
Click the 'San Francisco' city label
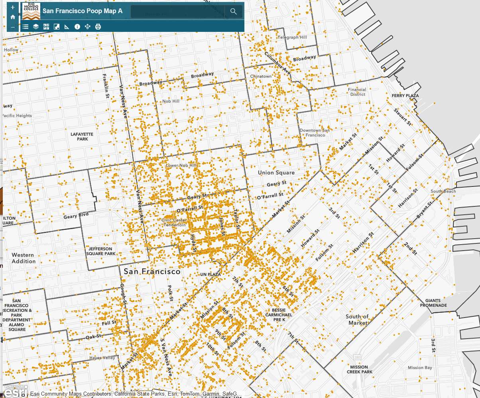(152, 271)
